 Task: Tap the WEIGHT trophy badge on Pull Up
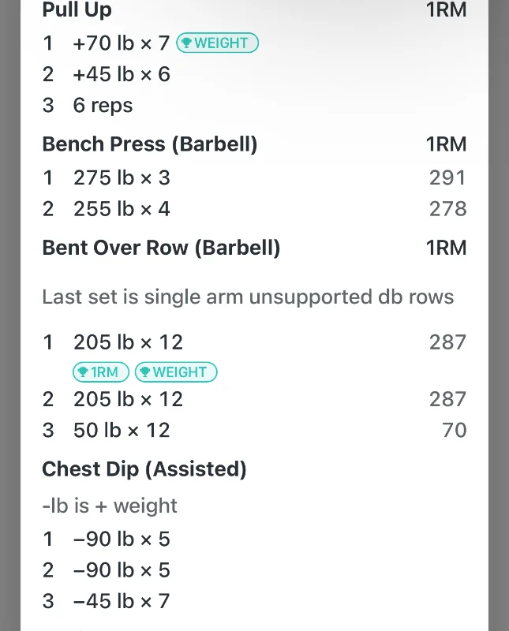point(217,43)
